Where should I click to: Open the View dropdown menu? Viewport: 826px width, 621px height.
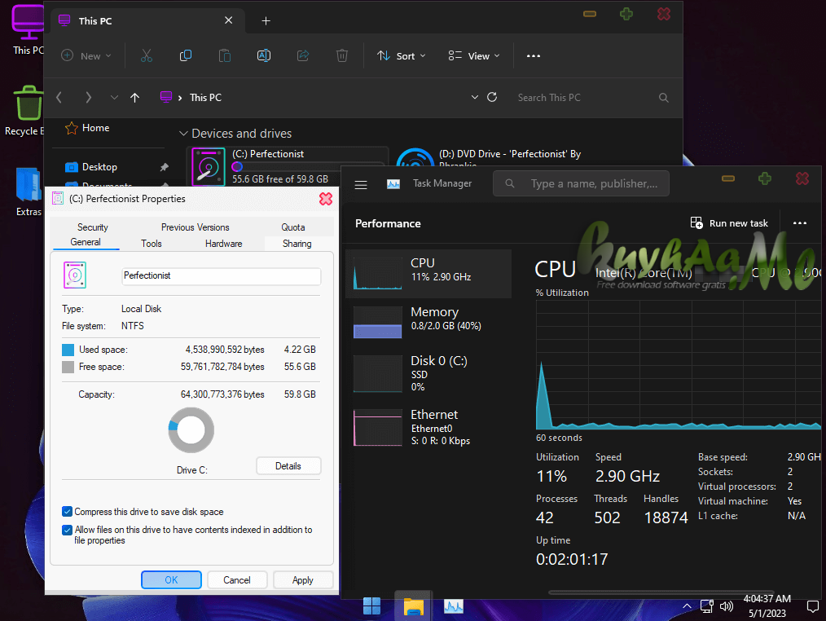(473, 56)
